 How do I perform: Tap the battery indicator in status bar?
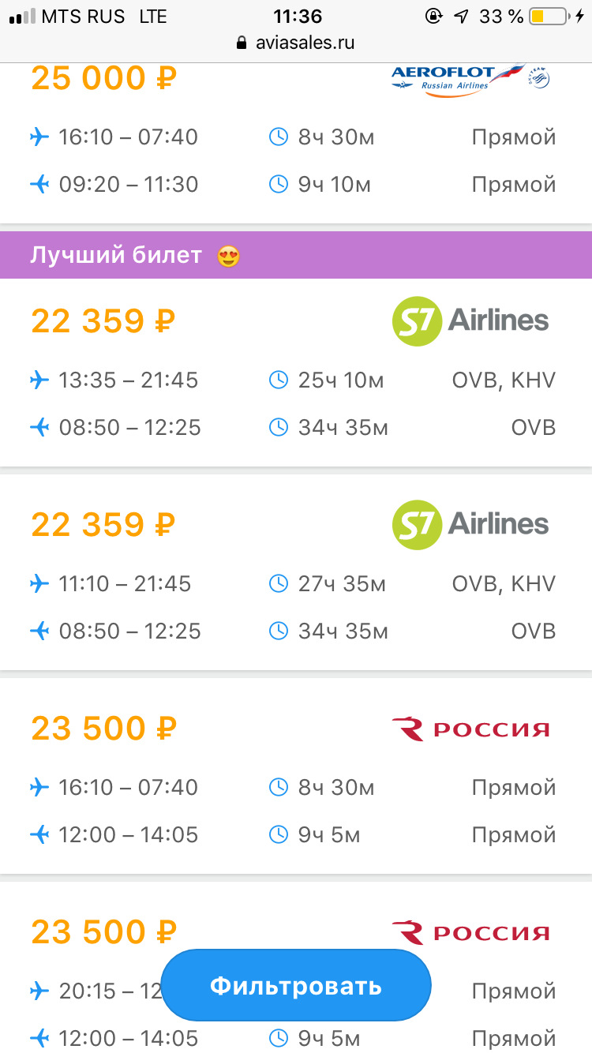(549, 16)
